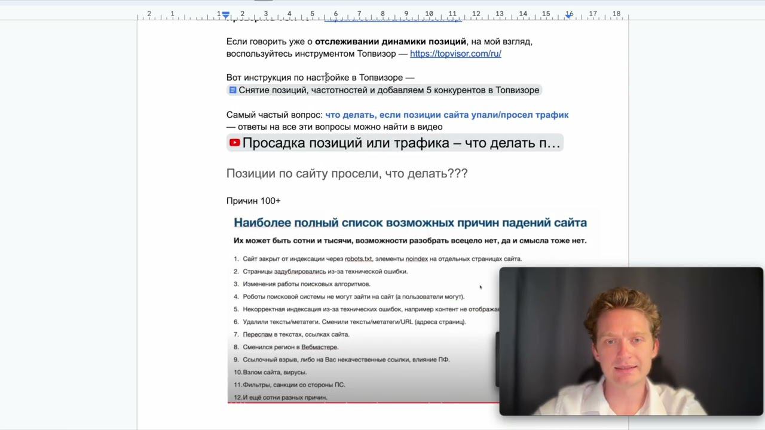Click the line Их может быть сотни и тысячи
Image resolution: width=765 pixels, height=430 pixels.
point(410,241)
